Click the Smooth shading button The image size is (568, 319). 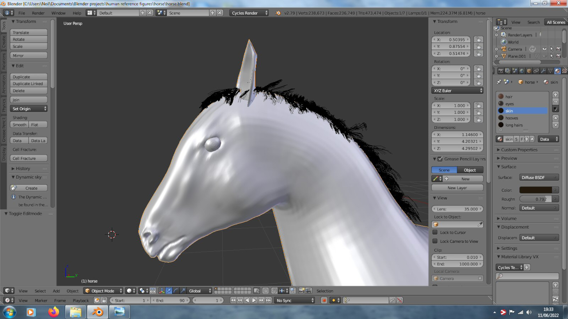20,125
